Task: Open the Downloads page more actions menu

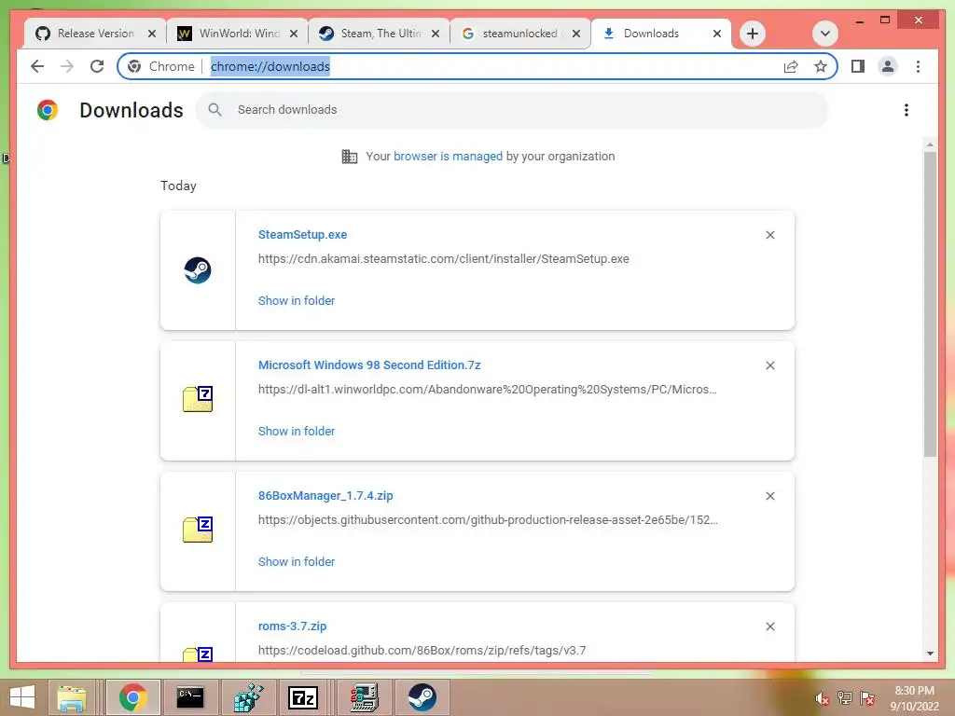Action: [907, 110]
